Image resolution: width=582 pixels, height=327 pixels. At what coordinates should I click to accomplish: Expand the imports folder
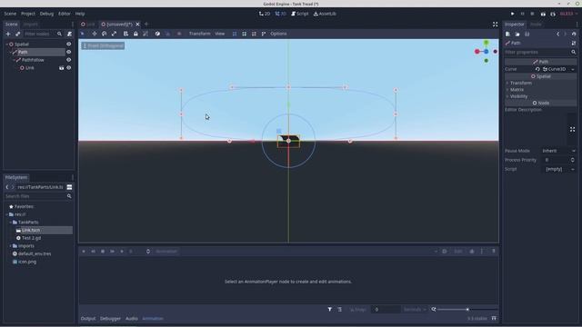[x=10, y=246]
